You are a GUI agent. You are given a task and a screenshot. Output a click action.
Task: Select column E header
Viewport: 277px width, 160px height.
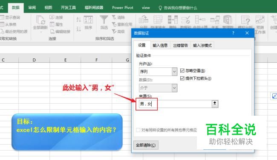65,60
